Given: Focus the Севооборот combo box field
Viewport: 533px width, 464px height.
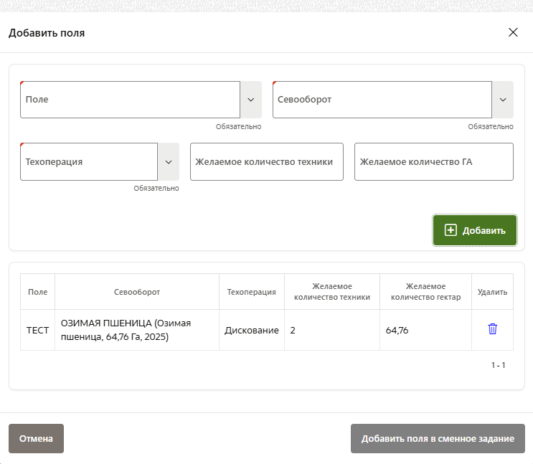Looking at the screenshot, I should tap(381, 100).
